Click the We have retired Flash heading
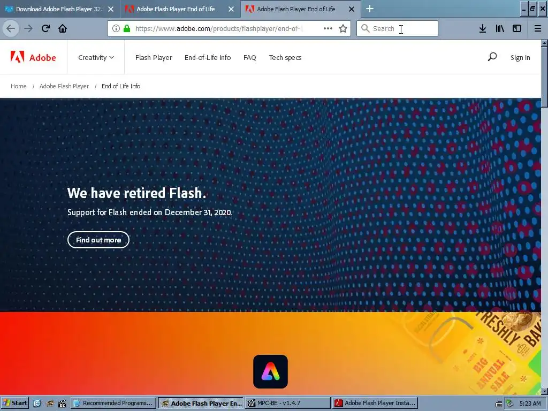548x411 pixels. [136, 193]
